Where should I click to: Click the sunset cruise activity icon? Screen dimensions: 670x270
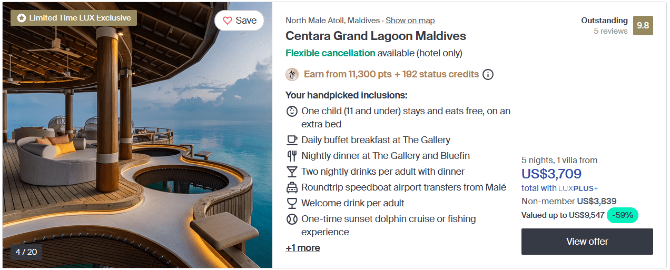click(292, 219)
